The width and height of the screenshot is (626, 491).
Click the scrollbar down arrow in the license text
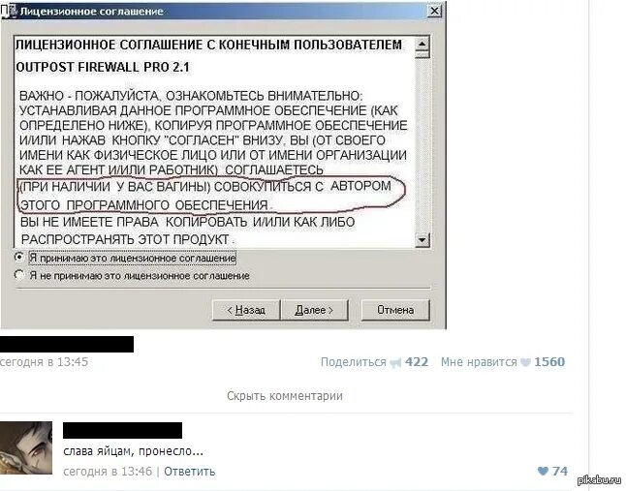point(422,240)
